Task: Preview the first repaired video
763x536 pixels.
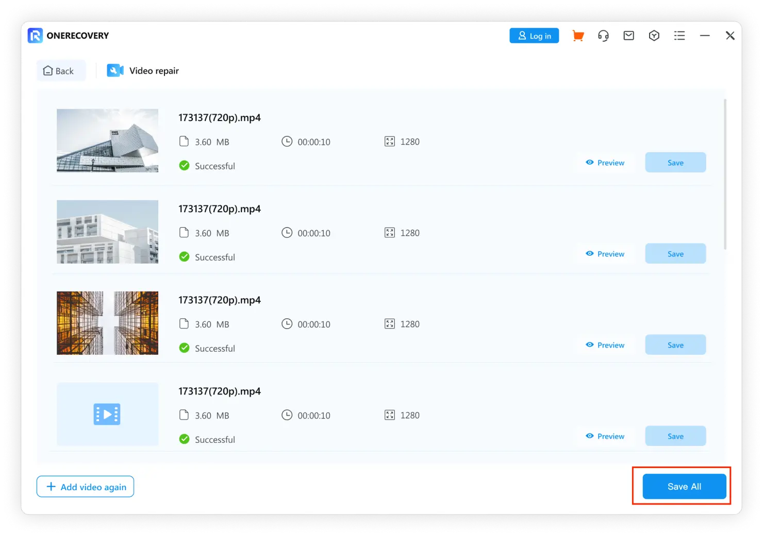Action: point(605,163)
